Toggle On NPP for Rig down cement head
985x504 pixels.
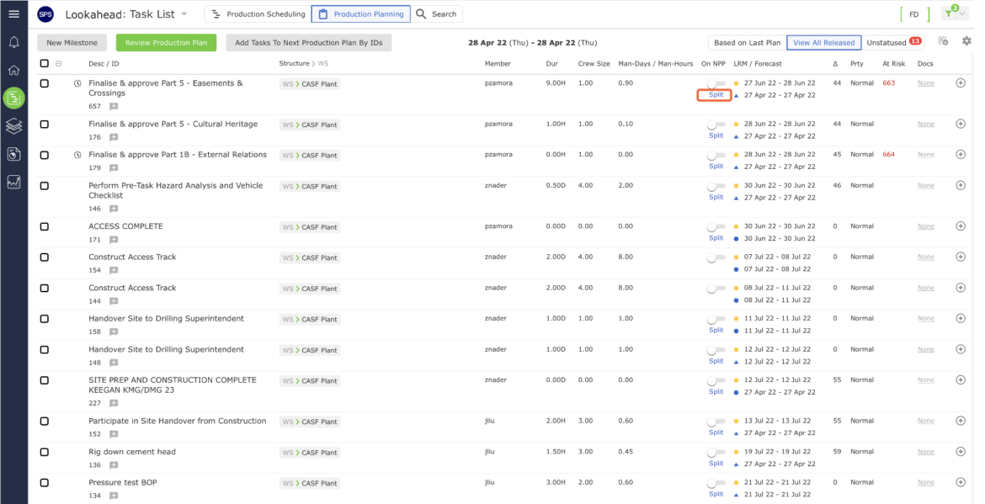(716, 452)
